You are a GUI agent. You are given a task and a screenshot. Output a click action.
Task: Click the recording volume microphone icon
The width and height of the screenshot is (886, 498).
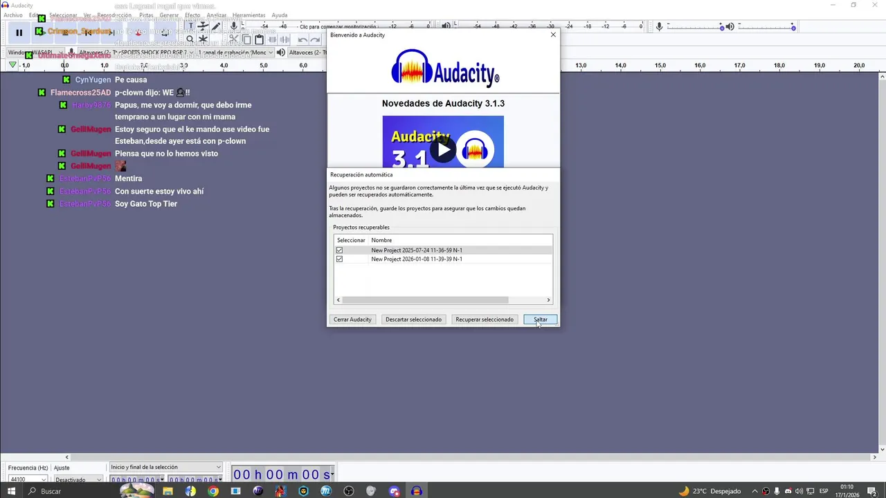[x=659, y=26]
